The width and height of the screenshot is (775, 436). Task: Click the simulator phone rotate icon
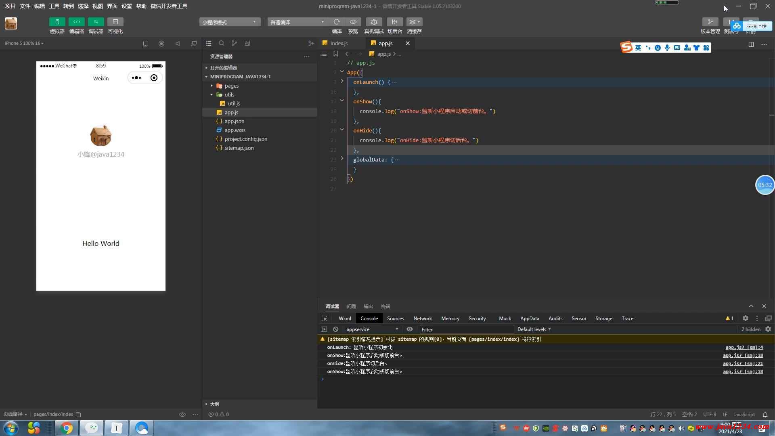coord(145,44)
